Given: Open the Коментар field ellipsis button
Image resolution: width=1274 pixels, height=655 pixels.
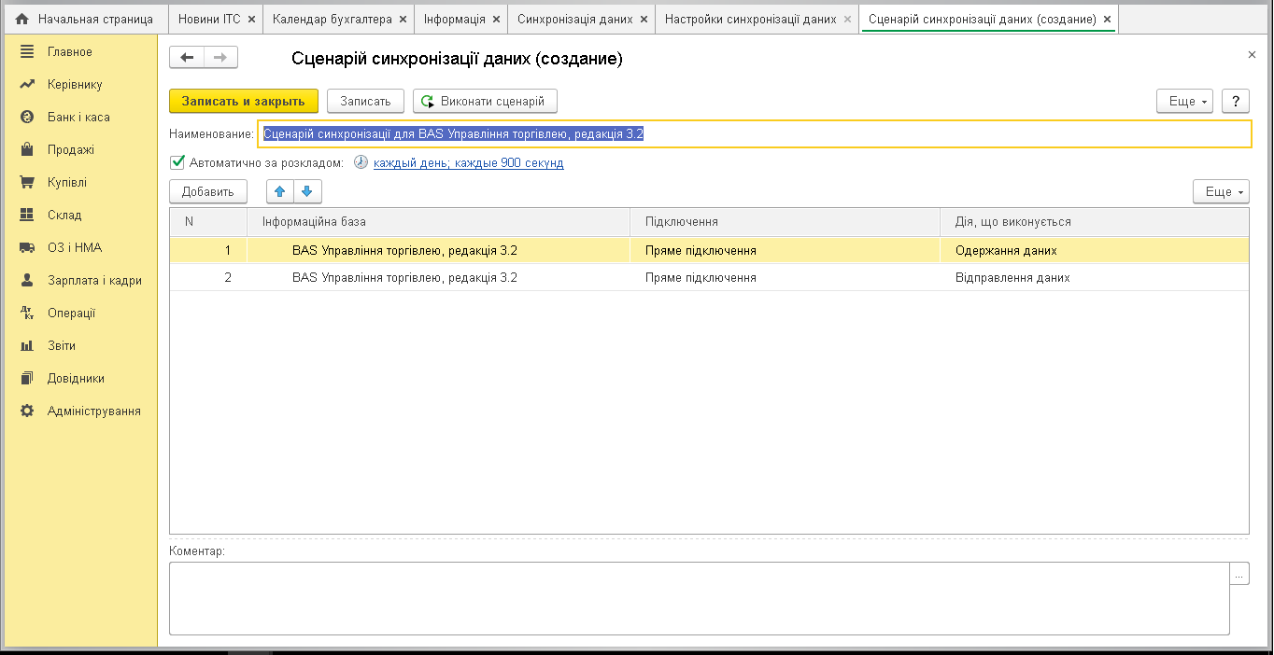Looking at the screenshot, I should 1239,574.
